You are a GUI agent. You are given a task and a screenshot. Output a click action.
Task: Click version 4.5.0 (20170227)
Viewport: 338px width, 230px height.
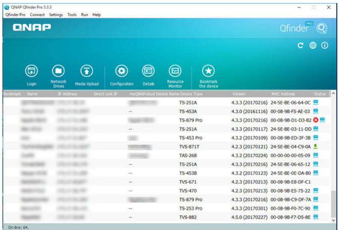(249, 217)
